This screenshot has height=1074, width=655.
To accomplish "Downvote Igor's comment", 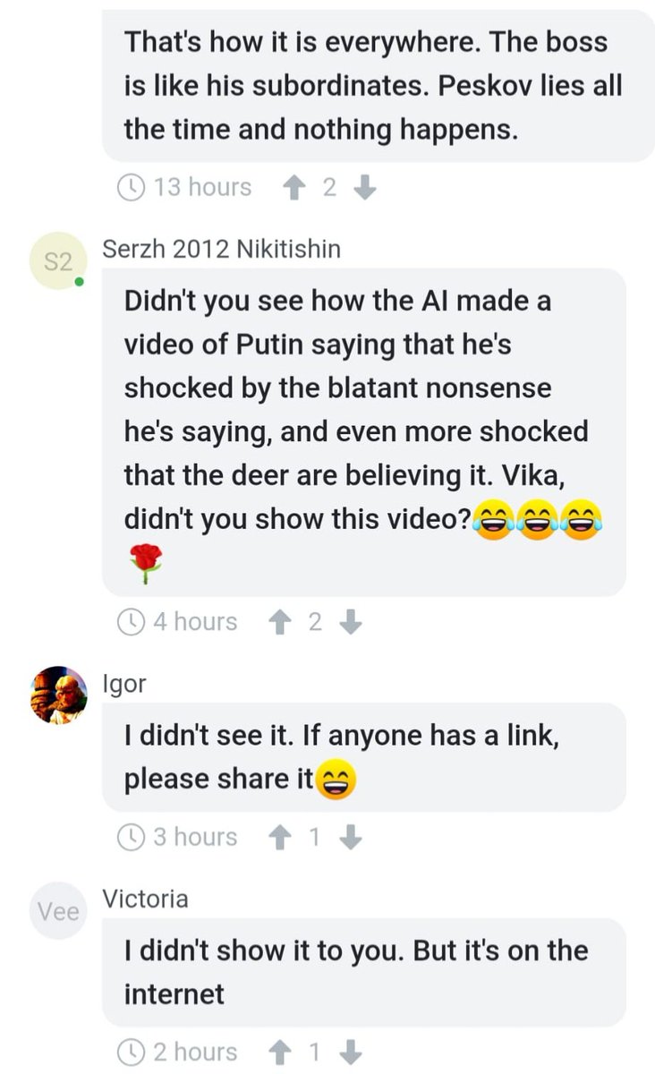I will 351,837.
